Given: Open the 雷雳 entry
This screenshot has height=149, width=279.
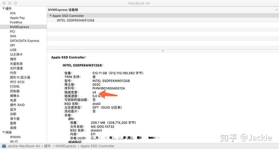Looking at the screenshot, I should pyautogui.click(x=13, y=123).
